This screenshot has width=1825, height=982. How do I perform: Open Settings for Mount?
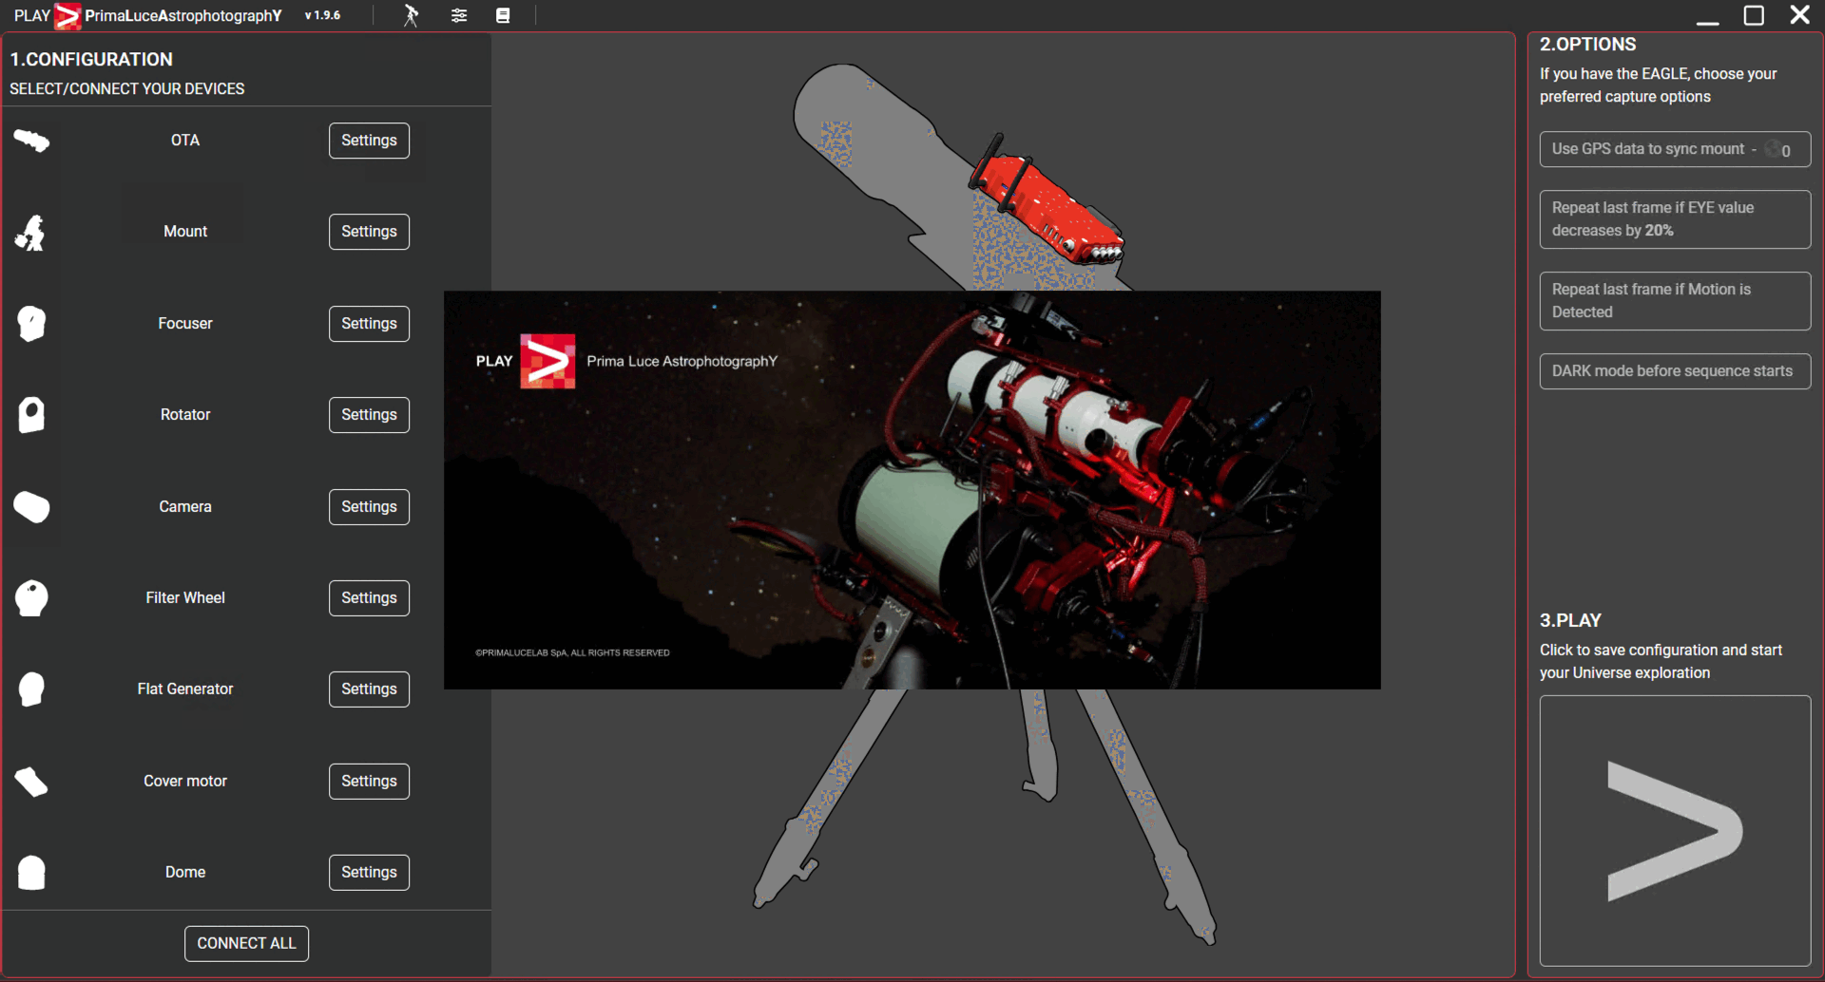click(369, 232)
